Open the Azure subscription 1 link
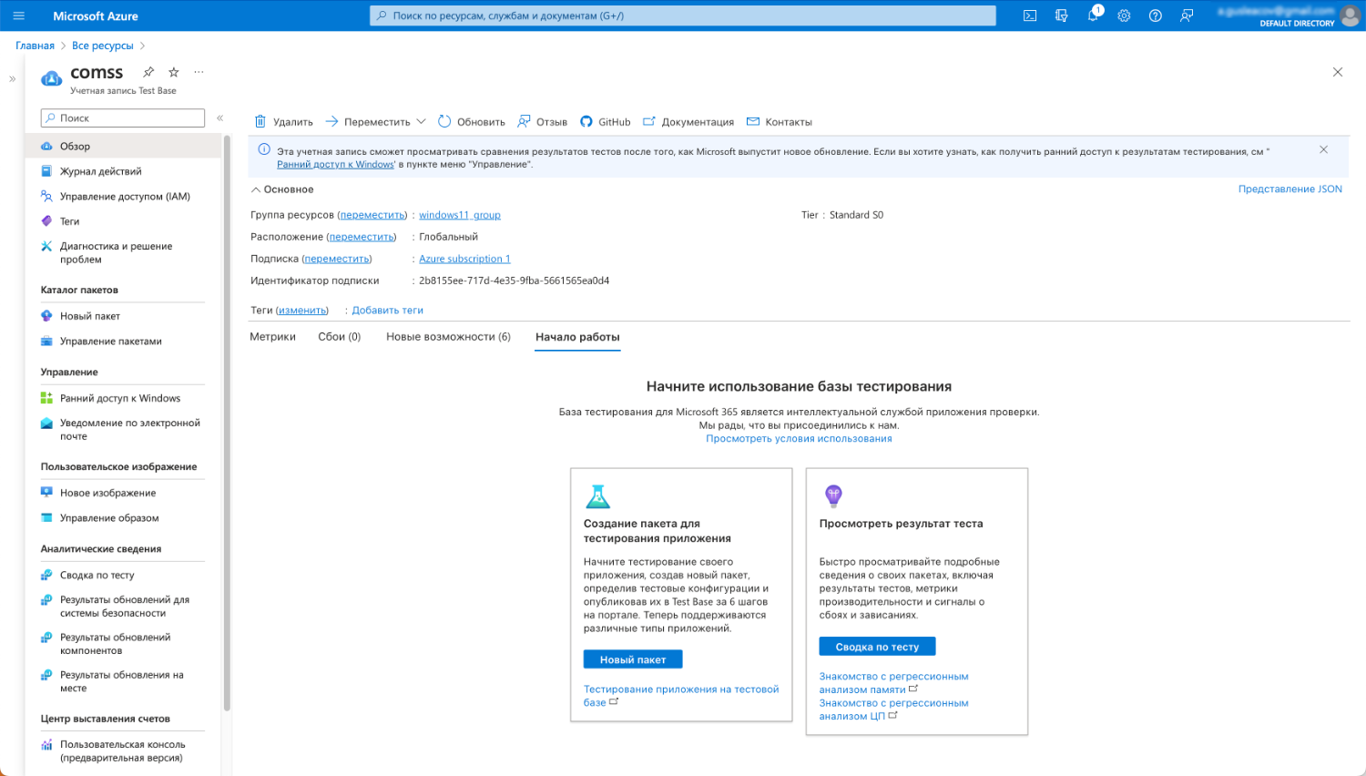The width and height of the screenshot is (1366, 776). pyautogui.click(x=464, y=259)
